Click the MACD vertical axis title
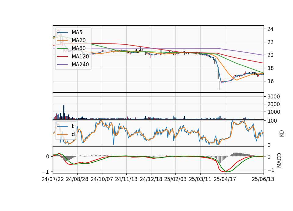Image resolution: width=293 pixels, height=211 pixels. 279,160
